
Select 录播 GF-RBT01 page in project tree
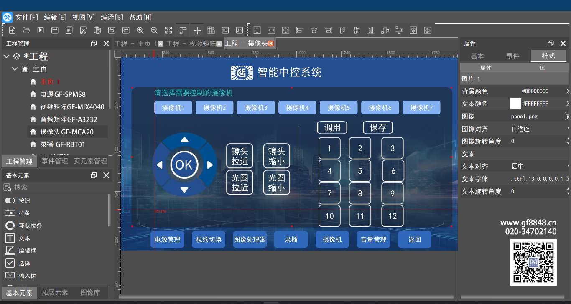[63, 144]
